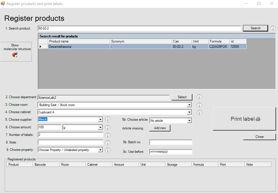Viewport: 278px width, 193px height.
Task: Click the info icon for Choose cabinet
Action: click(x=199, y=113)
